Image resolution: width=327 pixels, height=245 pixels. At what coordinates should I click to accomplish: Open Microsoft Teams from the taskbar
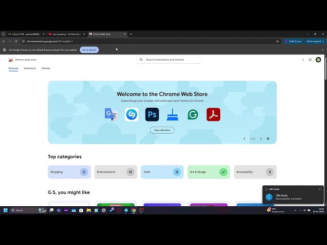pyautogui.click(x=59, y=210)
